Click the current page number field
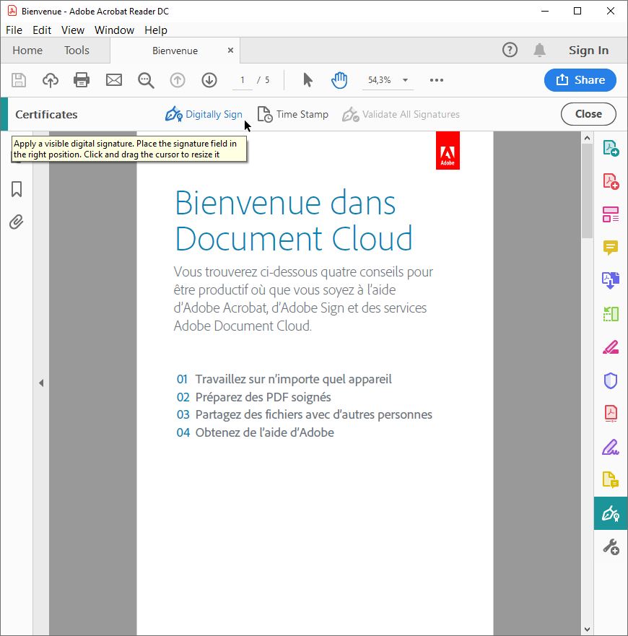Image resolution: width=628 pixels, height=636 pixels. pos(243,80)
